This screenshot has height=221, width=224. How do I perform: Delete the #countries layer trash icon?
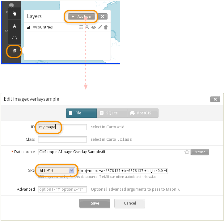(x=106, y=27)
